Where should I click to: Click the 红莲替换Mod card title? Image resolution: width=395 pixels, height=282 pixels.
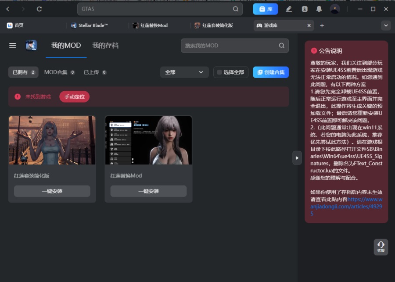[126, 176]
